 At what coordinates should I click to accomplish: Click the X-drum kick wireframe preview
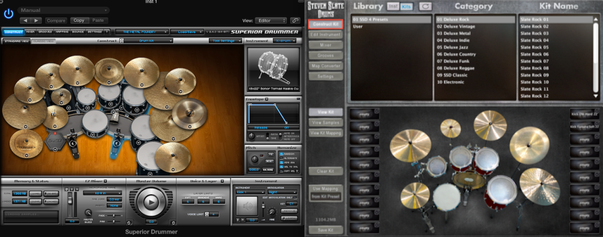273,68
